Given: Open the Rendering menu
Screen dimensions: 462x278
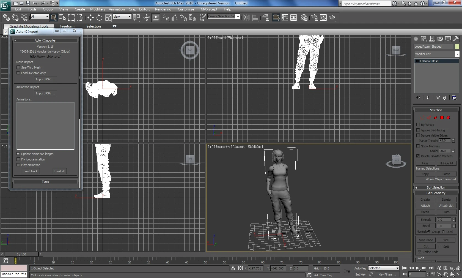Looking at the screenshot, I should [x=163, y=9].
